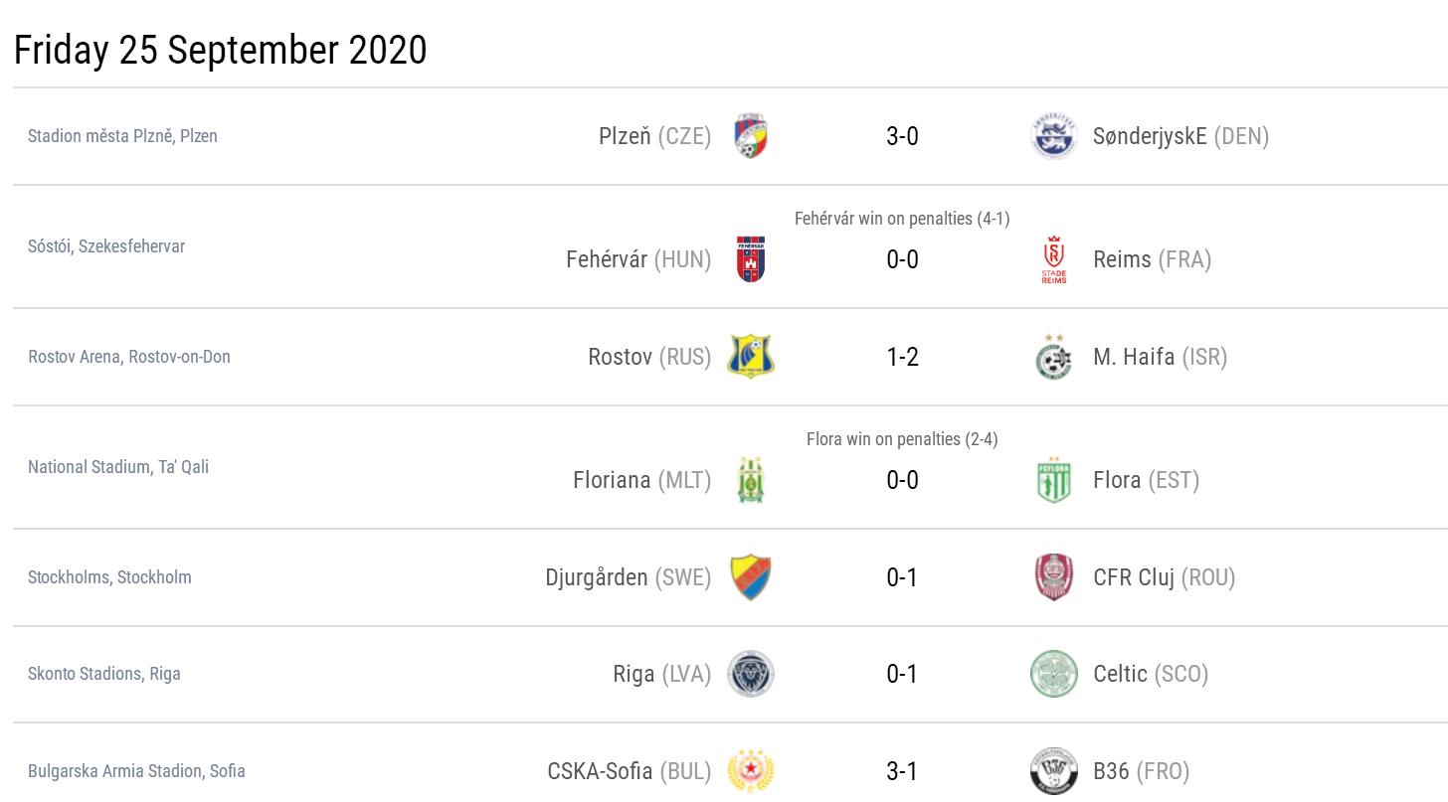This screenshot has height=802, width=1448.
Task: Open the Riga vs Celtic 0-1 score
Action: pyautogui.click(x=902, y=674)
